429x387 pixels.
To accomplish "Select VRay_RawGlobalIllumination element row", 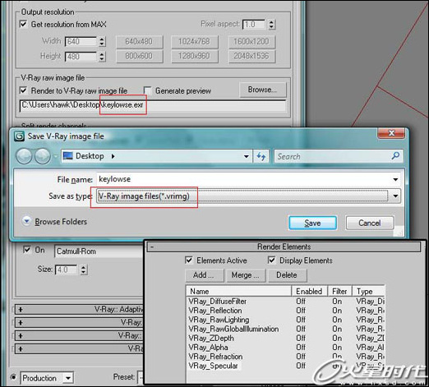I will point(286,329).
